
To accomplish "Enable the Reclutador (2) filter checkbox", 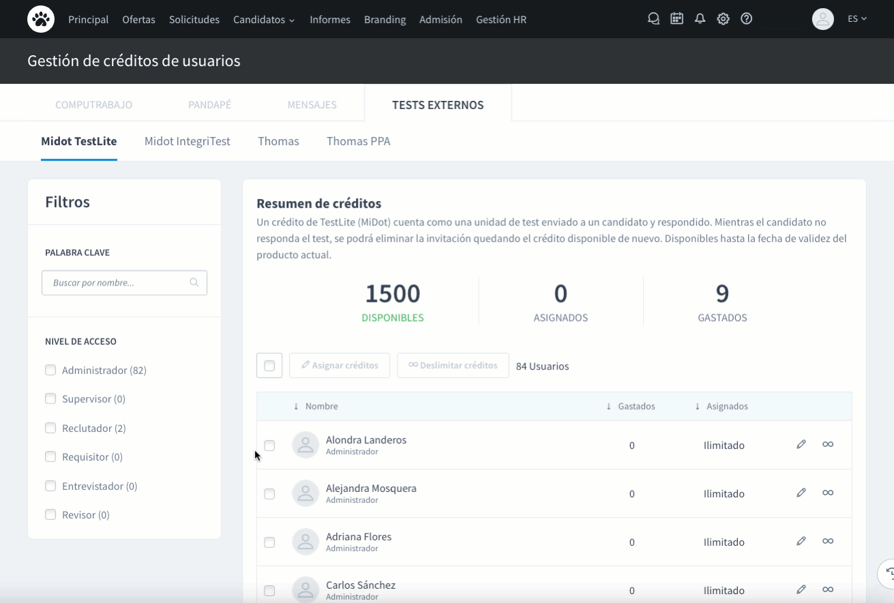I will click(x=50, y=428).
